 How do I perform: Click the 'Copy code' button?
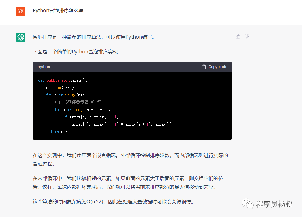coord(214,67)
